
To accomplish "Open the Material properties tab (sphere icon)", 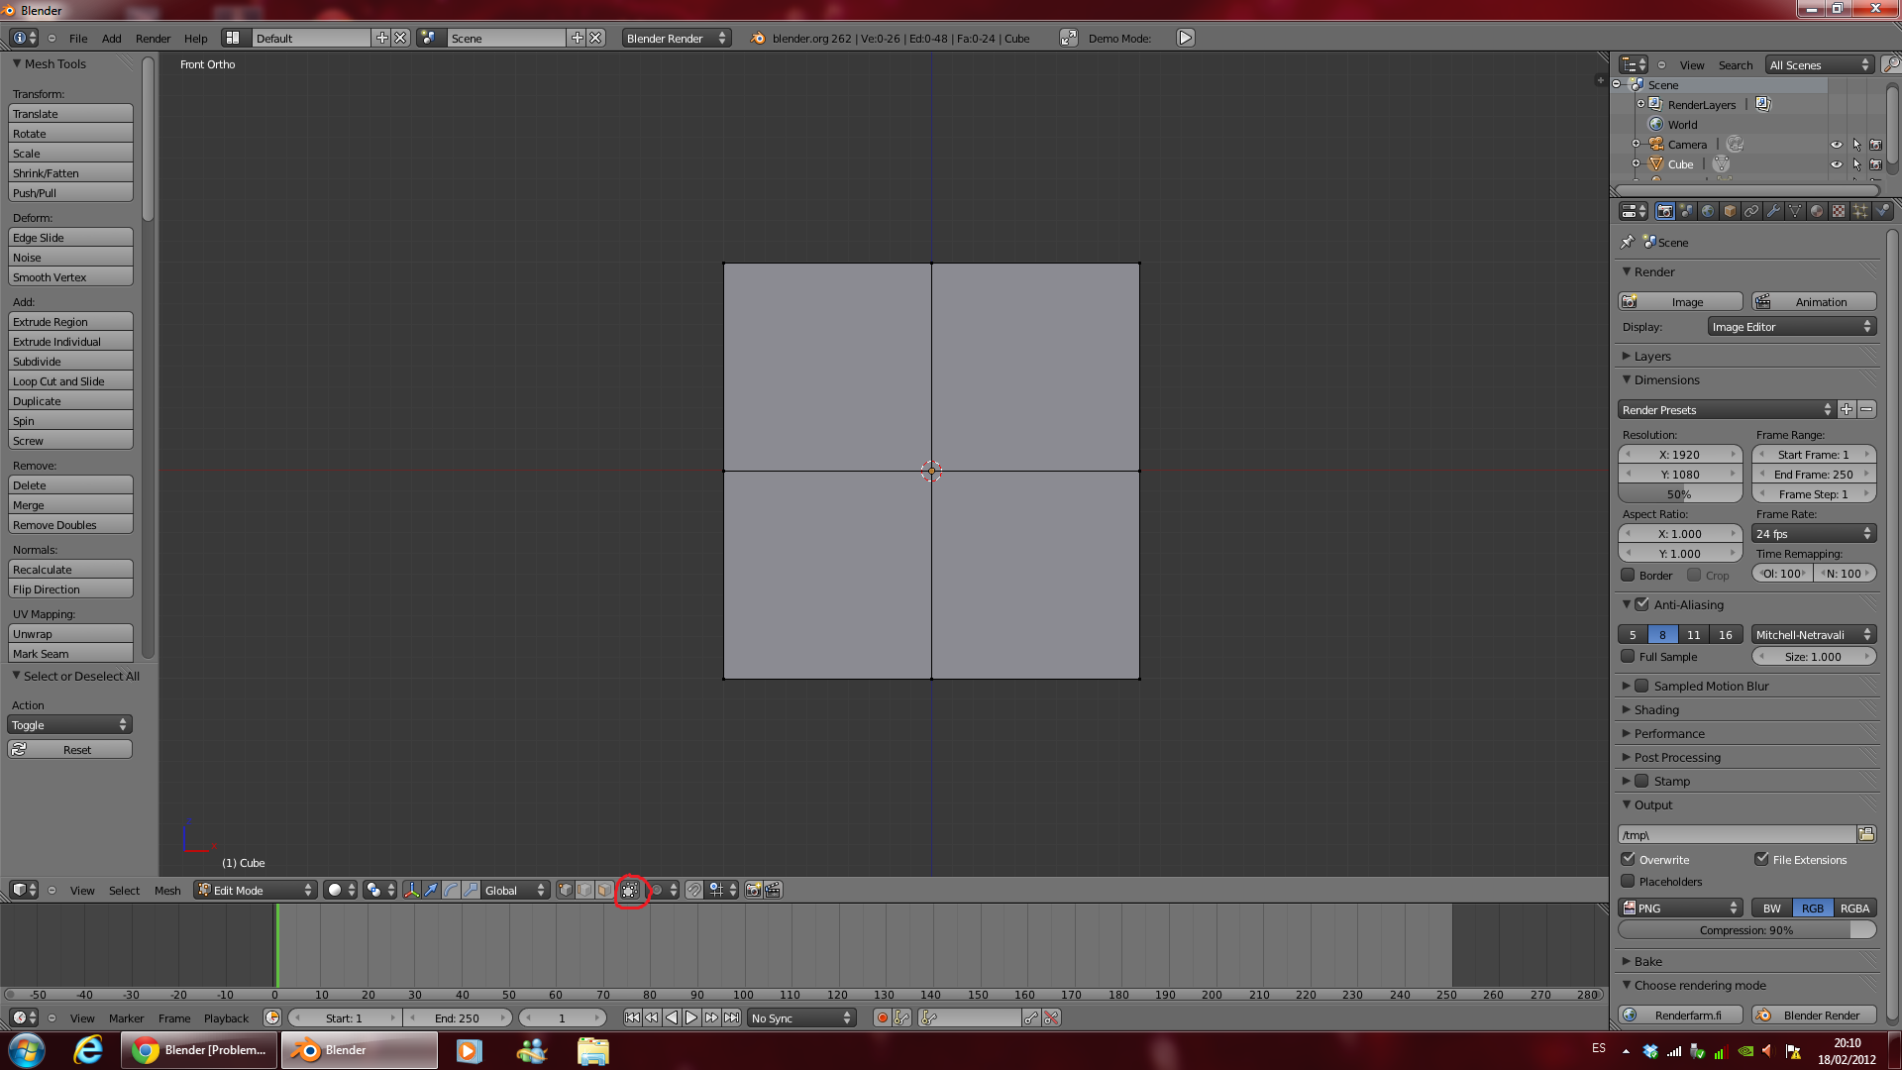I will (1817, 211).
